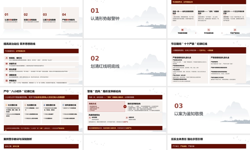Select the slide 案例警示教训与深刻剖析
Viewport: 250px width, 150px height.
[x=41, y=142]
